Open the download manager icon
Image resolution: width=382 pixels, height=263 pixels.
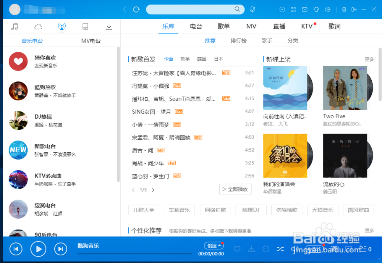tap(109, 27)
